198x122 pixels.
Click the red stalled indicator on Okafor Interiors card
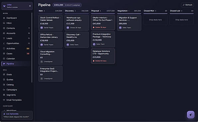(94, 27)
